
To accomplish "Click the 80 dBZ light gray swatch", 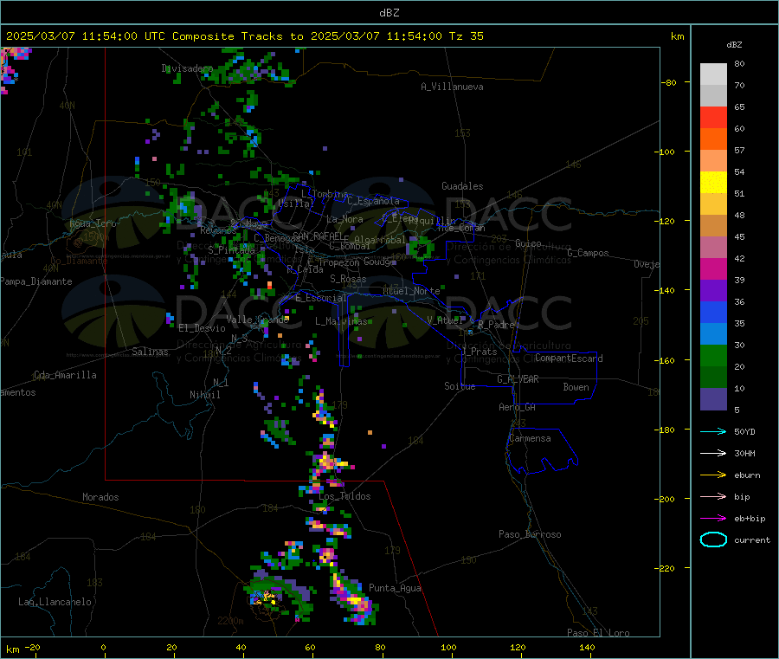I will 713,74.
